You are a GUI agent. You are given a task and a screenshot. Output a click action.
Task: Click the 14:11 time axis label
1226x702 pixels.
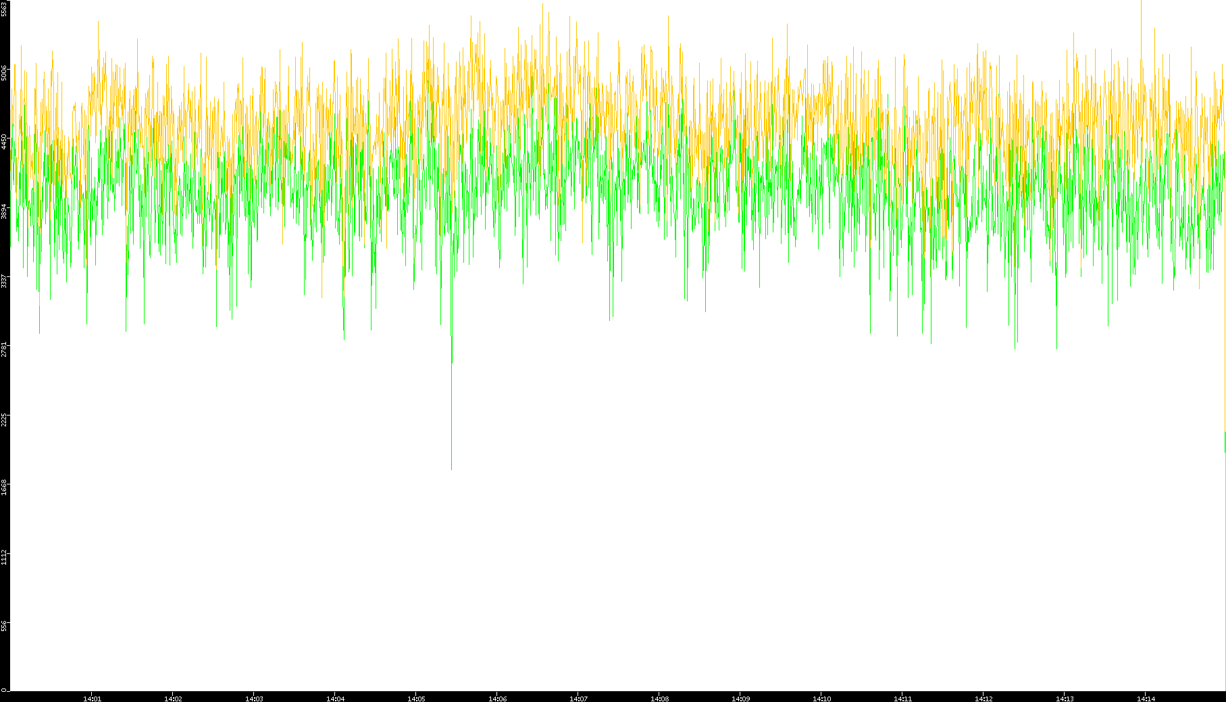902,699
